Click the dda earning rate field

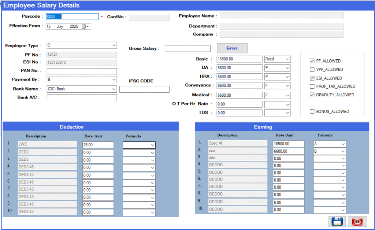(x=289, y=159)
